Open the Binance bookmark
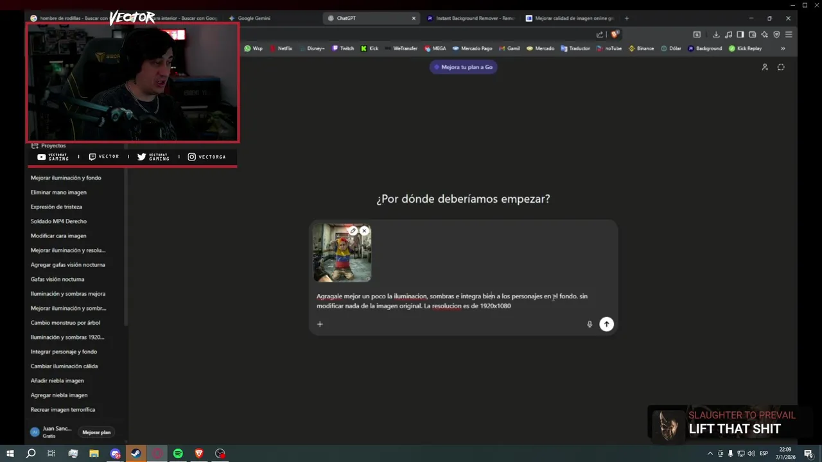 tap(641, 48)
